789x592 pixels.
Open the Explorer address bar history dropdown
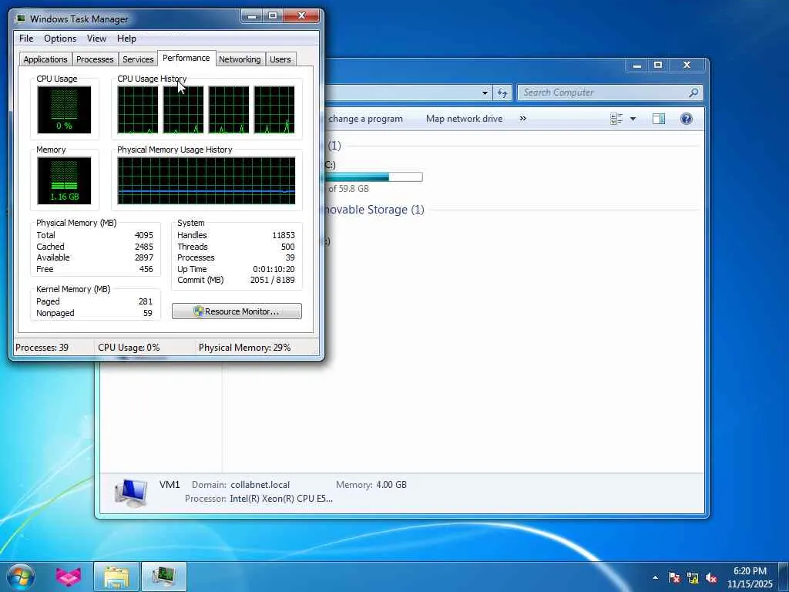[485, 92]
